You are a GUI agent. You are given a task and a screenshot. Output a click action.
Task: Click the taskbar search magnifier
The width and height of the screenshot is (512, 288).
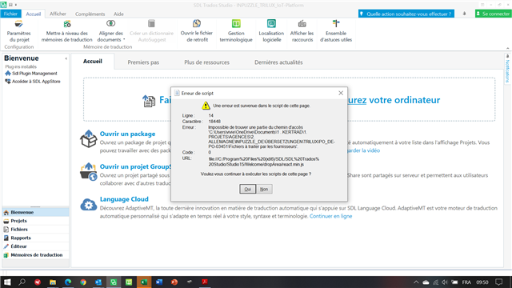tap(22, 282)
